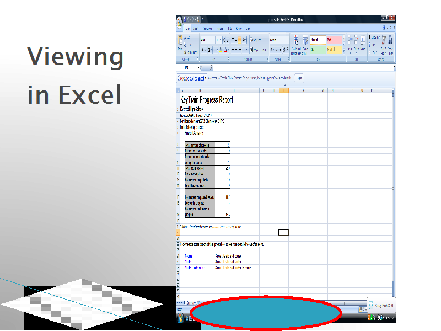Click the Copy icon in Clipboard group
Screen dimensions: 441x331
(187, 45)
